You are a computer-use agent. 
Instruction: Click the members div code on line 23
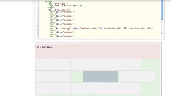[x=62, y=36]
